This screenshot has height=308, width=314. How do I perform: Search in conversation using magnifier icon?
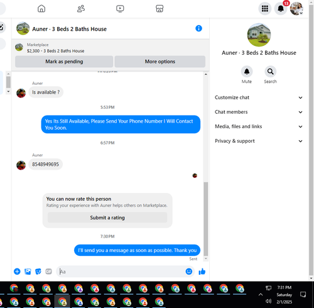point(270,72)
